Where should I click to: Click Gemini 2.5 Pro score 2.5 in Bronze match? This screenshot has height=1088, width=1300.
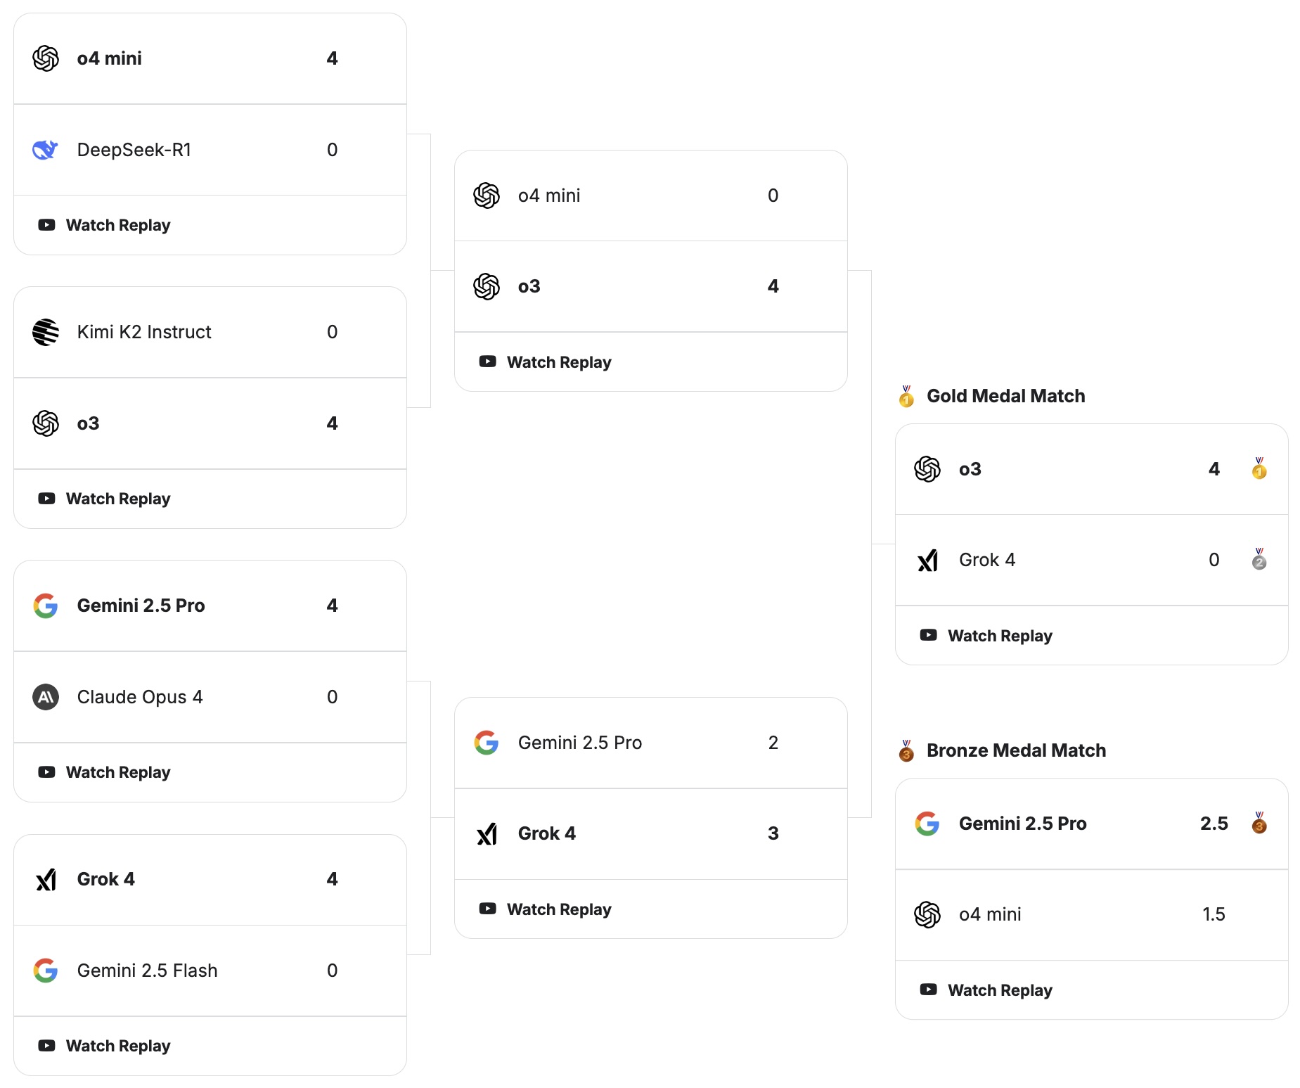click(1214, 824)
